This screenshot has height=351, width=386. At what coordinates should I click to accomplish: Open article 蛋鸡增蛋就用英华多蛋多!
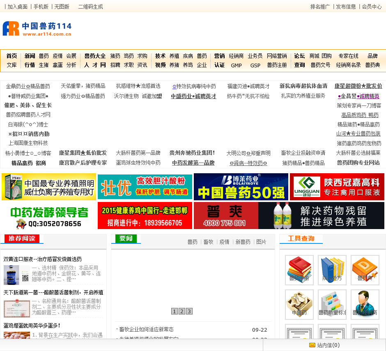32,326
